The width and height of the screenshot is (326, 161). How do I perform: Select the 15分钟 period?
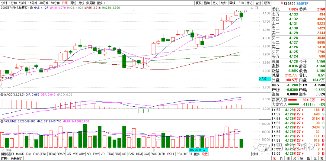(x=33, y=3)
